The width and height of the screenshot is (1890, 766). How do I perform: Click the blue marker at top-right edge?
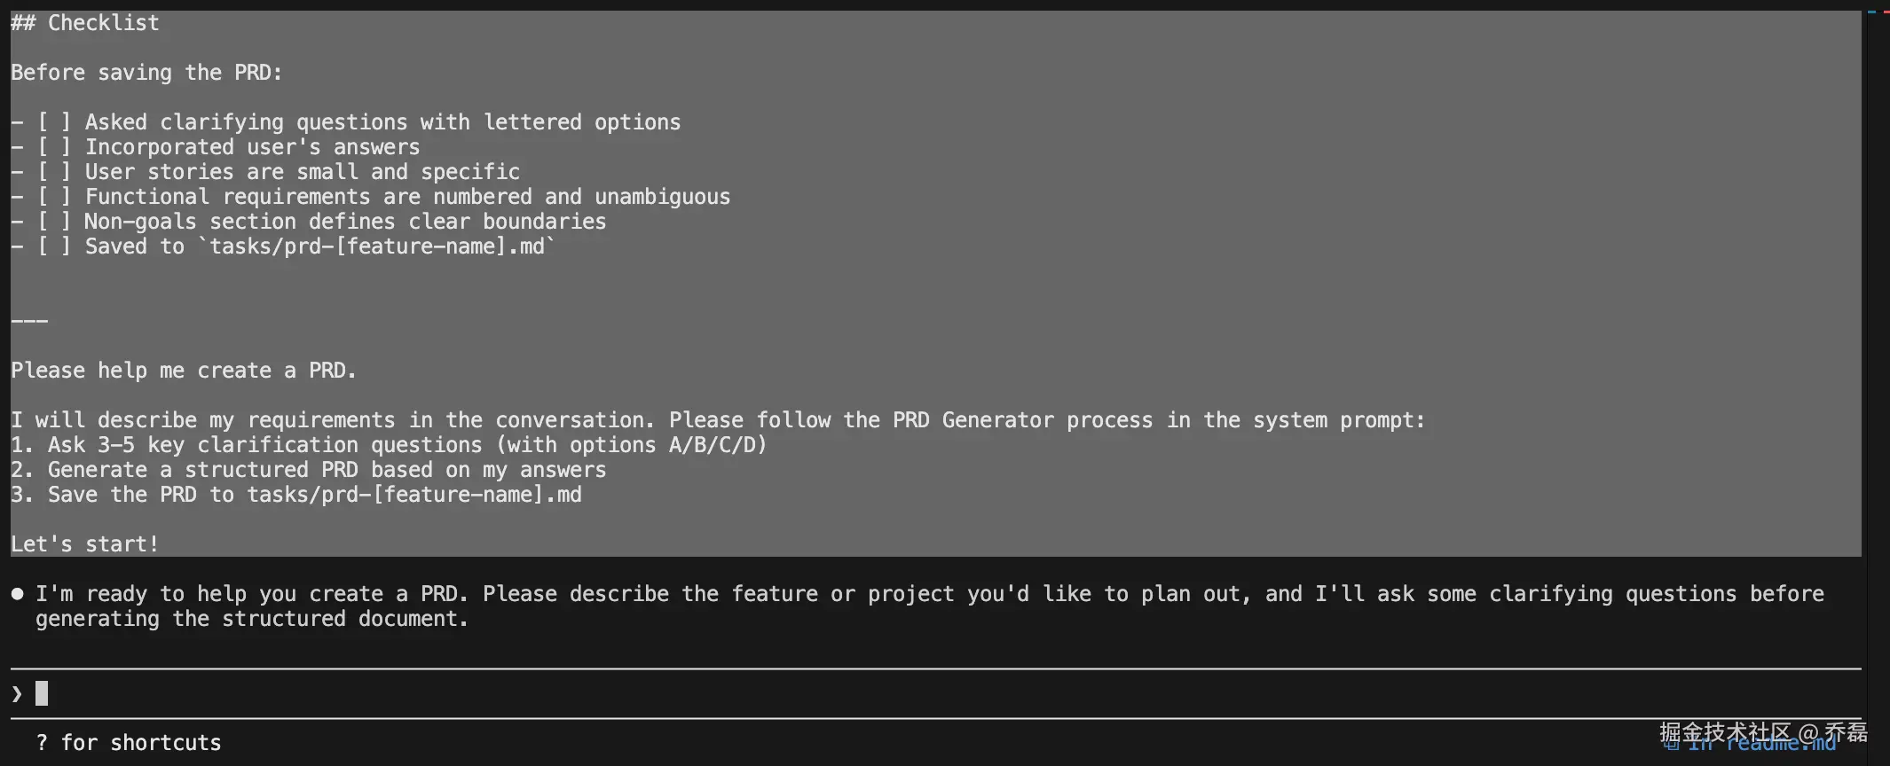point(1871,12)
